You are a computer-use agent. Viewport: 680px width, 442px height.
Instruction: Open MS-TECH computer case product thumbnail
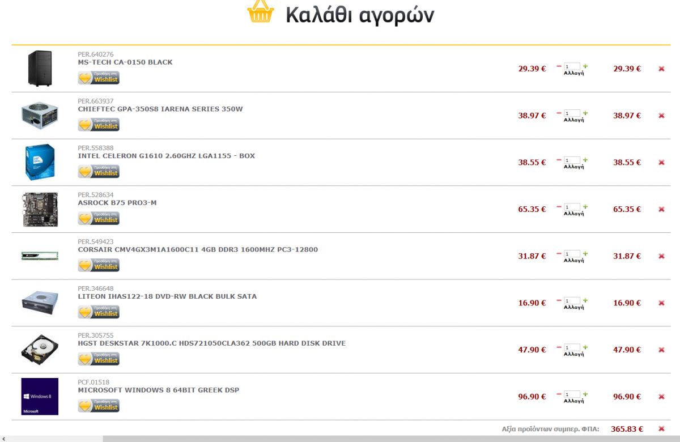(40, 69)
